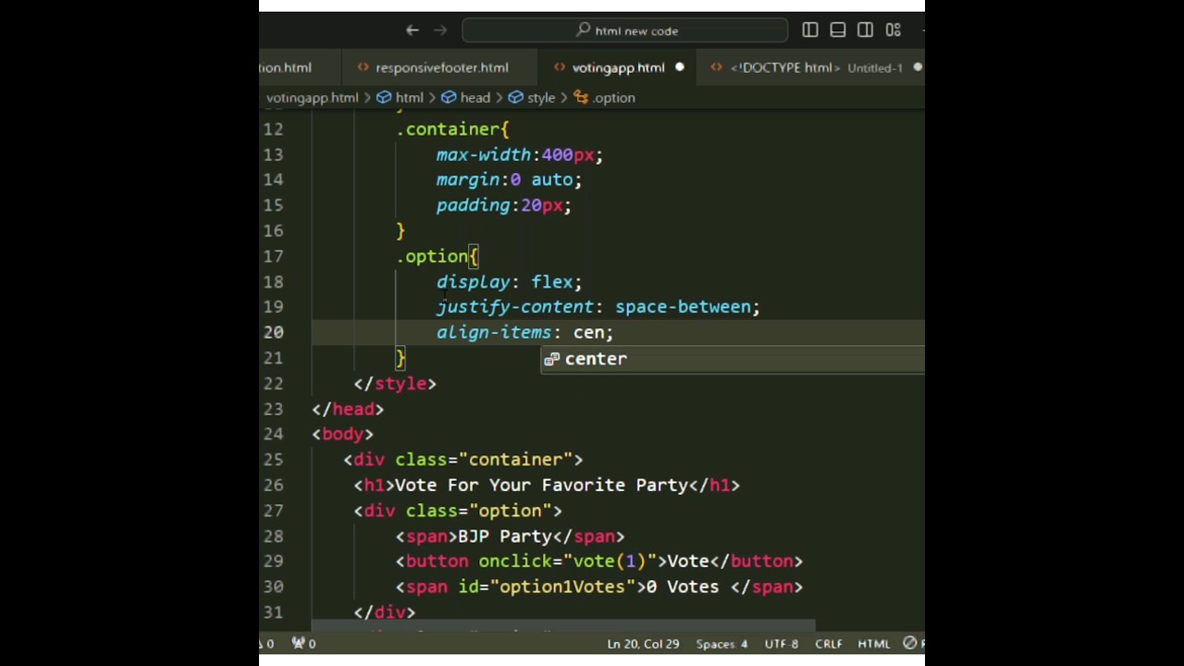1184x666 pixels.
Task: Change line endings via 'CRLF'
Action: (829, 644)
